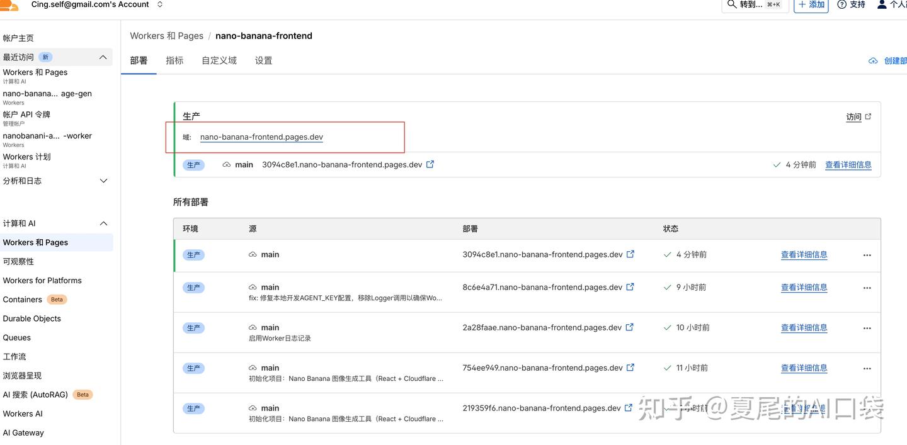Open the 设置 tab
907x445 pixels.
[x=263, y=60]
